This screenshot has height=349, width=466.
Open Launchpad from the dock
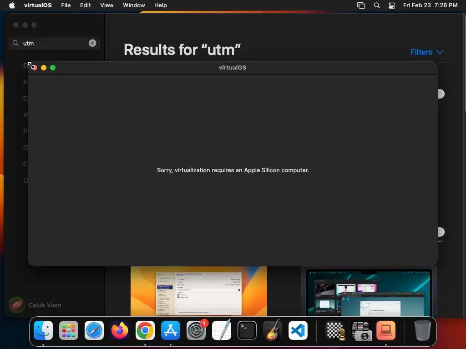click(69, 330)
